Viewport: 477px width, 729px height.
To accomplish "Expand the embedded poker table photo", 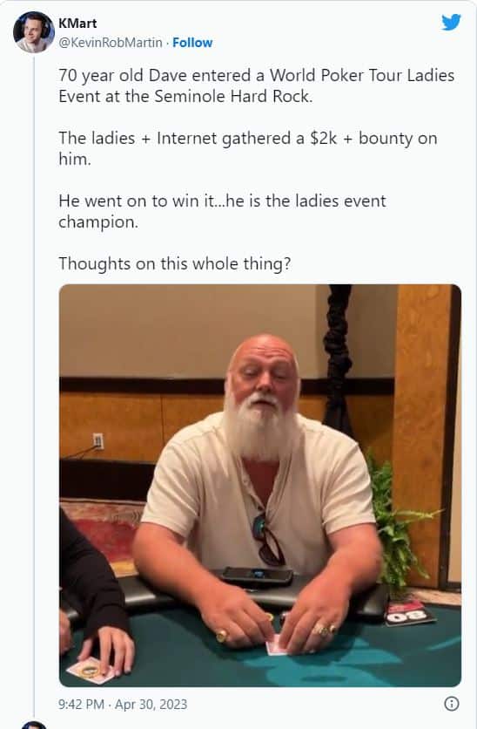I will point(260,486).
